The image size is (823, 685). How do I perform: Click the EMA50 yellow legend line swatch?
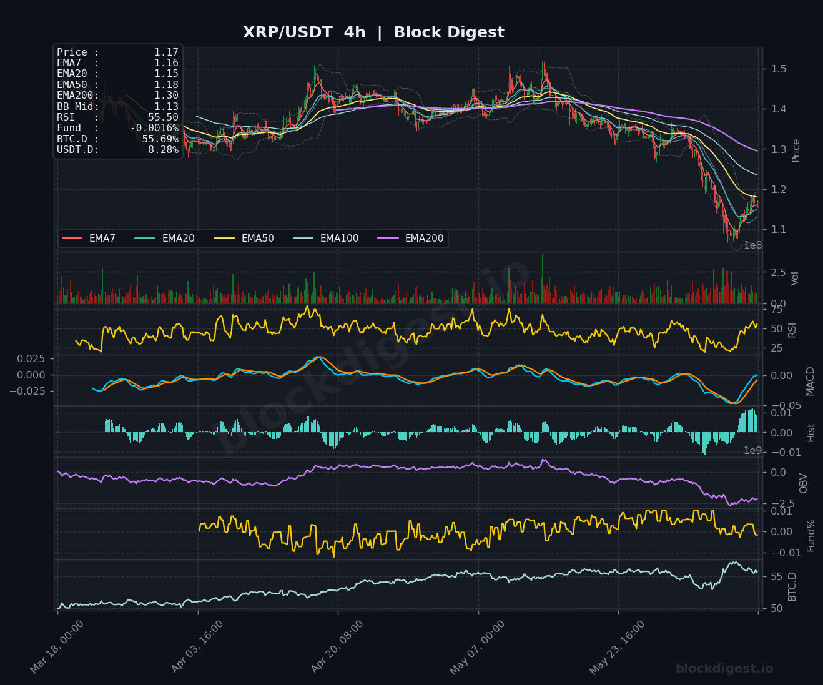[x=224, y=239]
